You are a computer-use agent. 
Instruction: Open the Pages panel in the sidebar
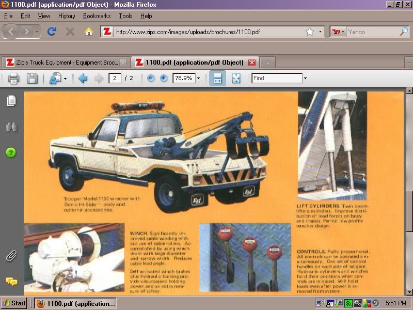[11, 101]
